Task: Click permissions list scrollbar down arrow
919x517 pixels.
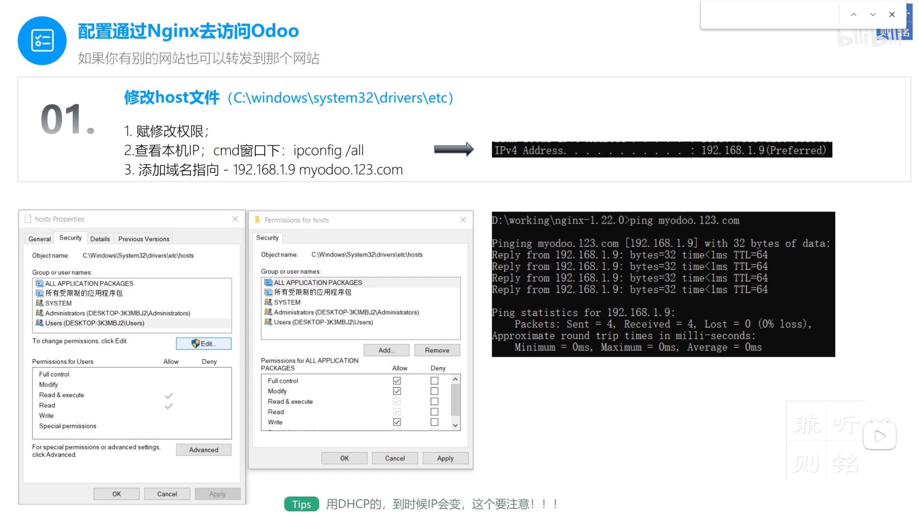Action: (455, 425)
